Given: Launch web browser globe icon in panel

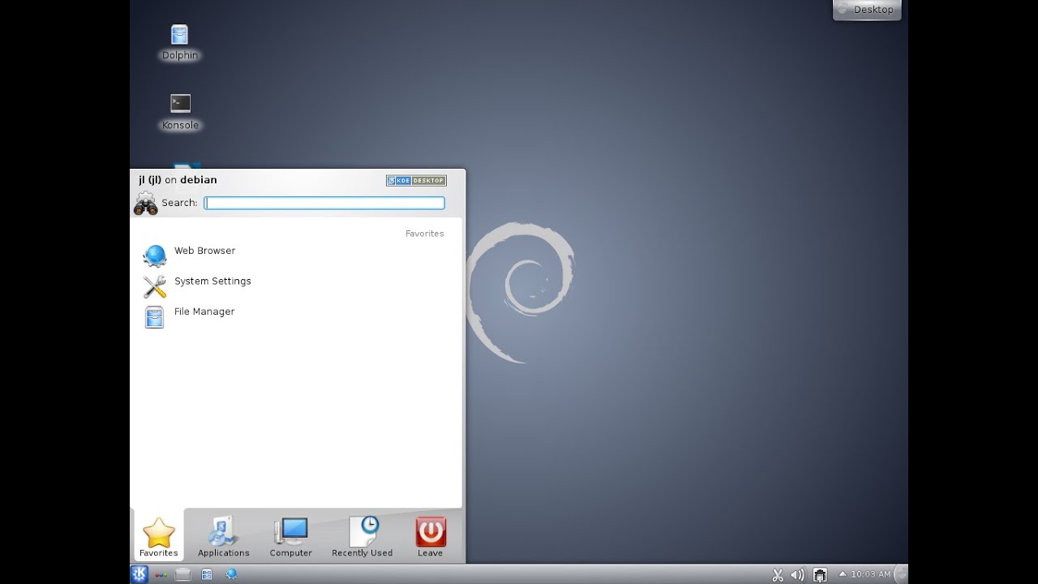Looking at the screenshot, I should pyautogui.click(x=231, y=574).
